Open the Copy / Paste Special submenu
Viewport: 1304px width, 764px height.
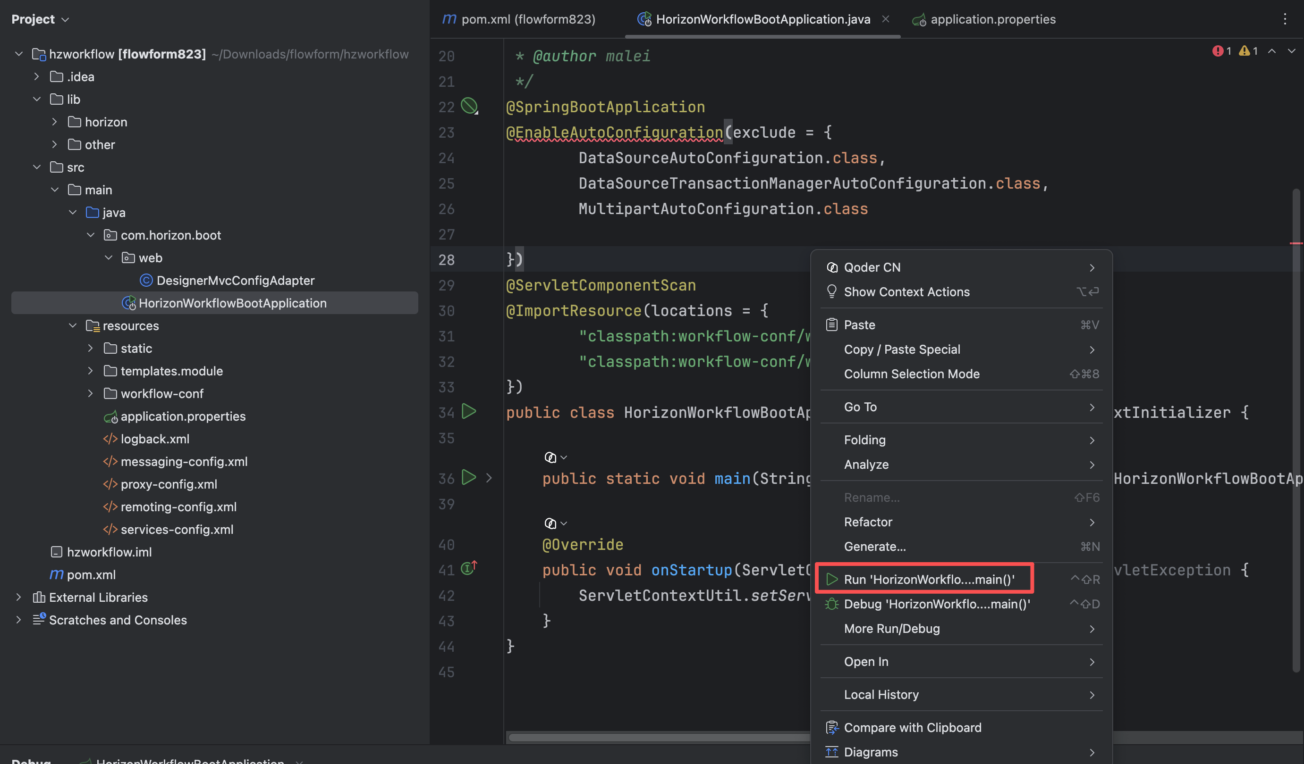pos(961,349)
